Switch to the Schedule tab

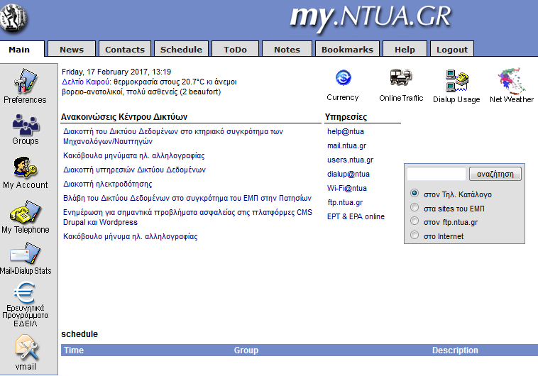tap(181, 49)
